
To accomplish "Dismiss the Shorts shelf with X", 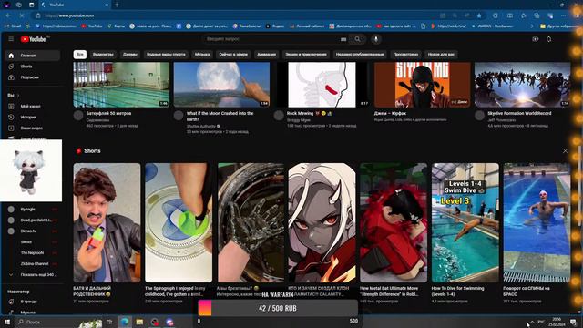I will (565, 151).
